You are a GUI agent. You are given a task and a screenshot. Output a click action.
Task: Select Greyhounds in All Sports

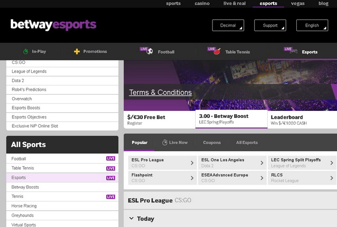click(62, 215)
